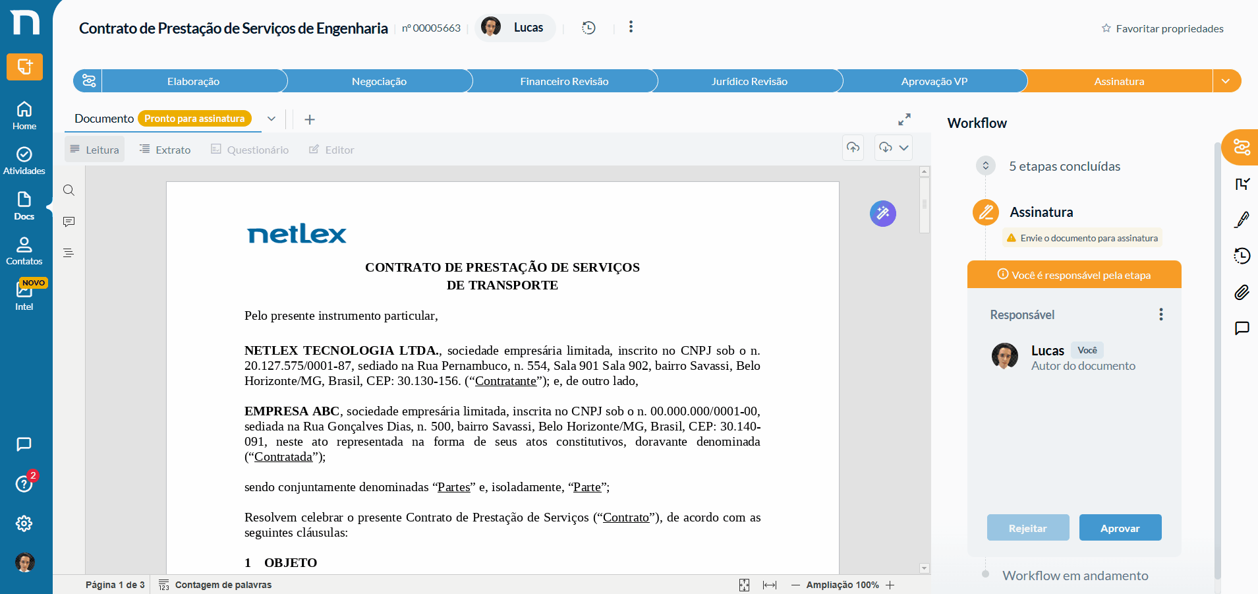Click Envie o documento para assinatura warning

[1082, 238]
